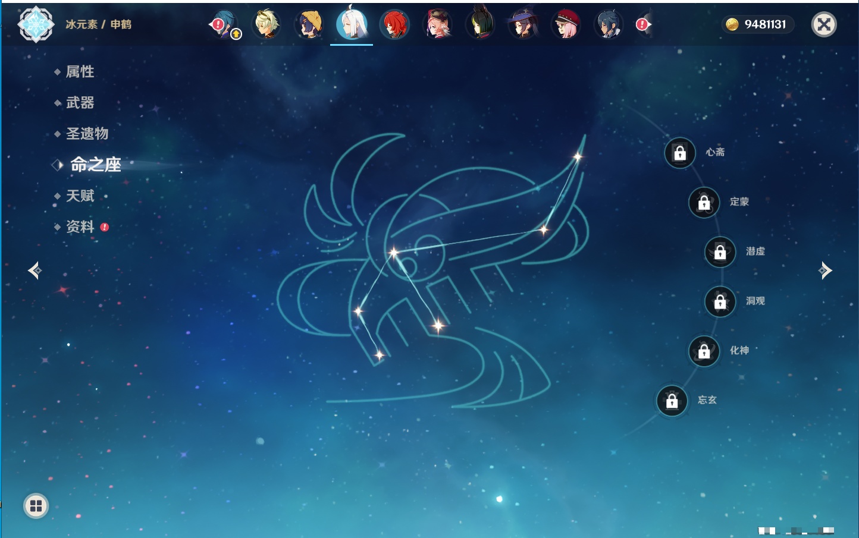The image size is (859, 538).
Task: Click the Mora amount 9481131
Action: [765, 24]
